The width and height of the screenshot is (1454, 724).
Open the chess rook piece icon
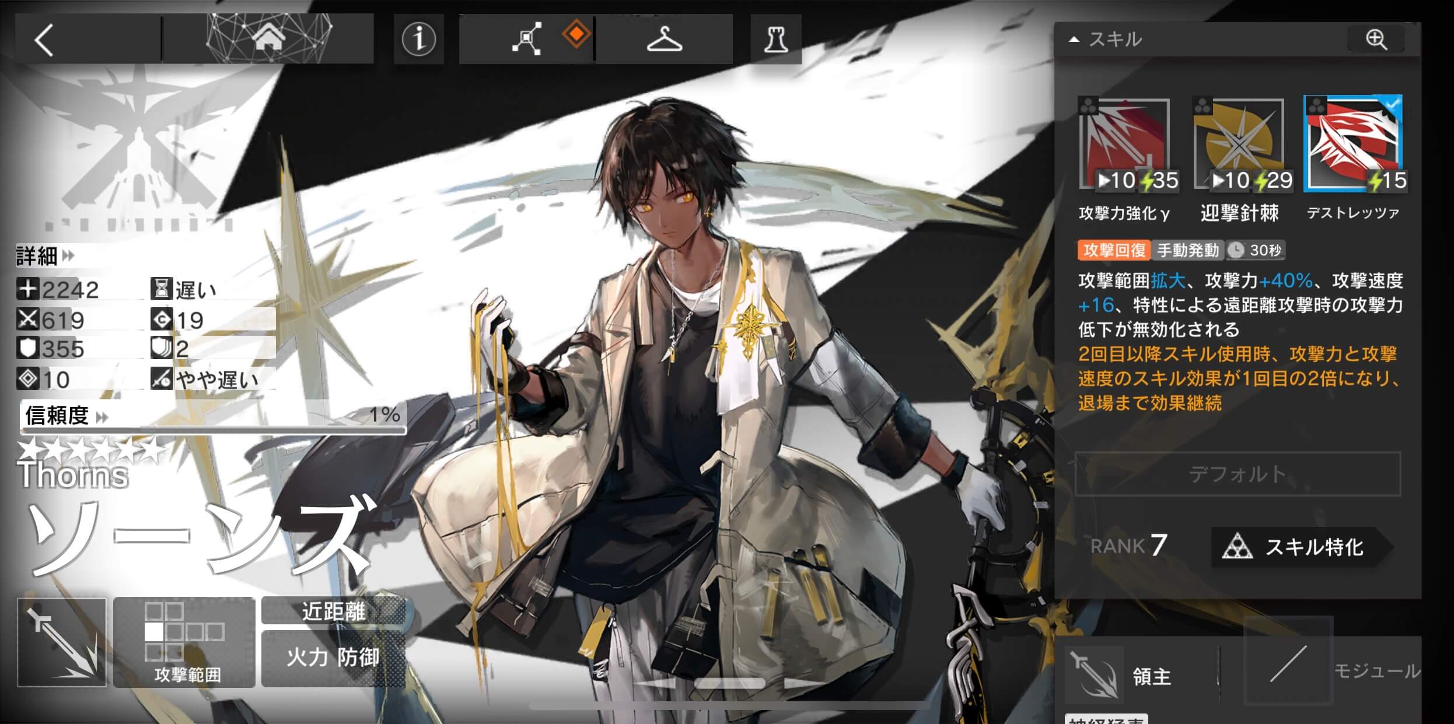pyautogui.click(x=776, y=40)
